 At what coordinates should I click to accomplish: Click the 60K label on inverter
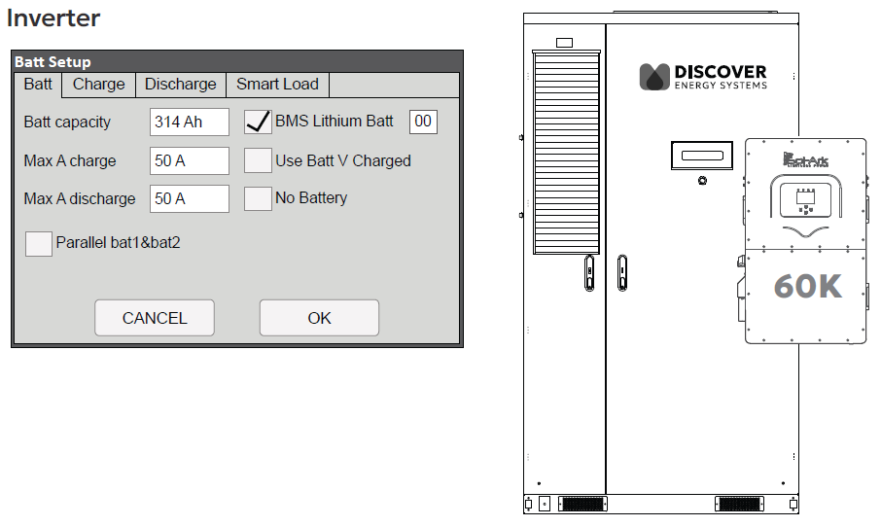[x=807, y=286]
